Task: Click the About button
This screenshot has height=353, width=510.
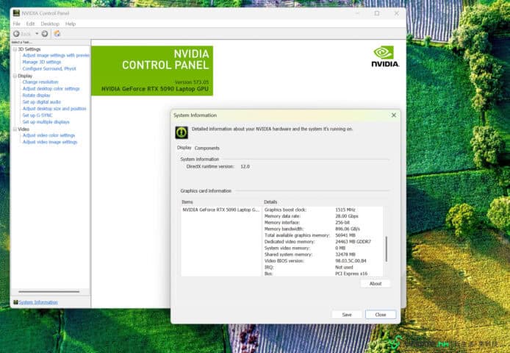Action: (x=376, y=284)
